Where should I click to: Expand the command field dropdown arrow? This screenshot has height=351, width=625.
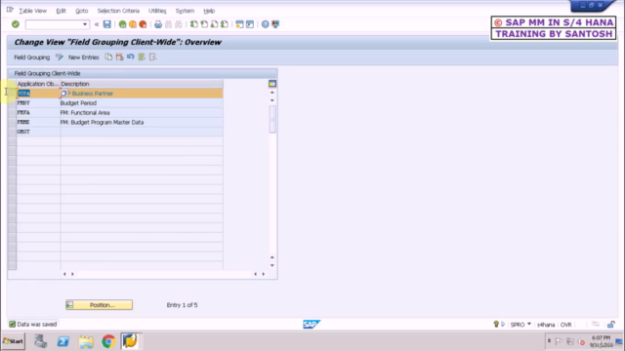tap(85, 24)
